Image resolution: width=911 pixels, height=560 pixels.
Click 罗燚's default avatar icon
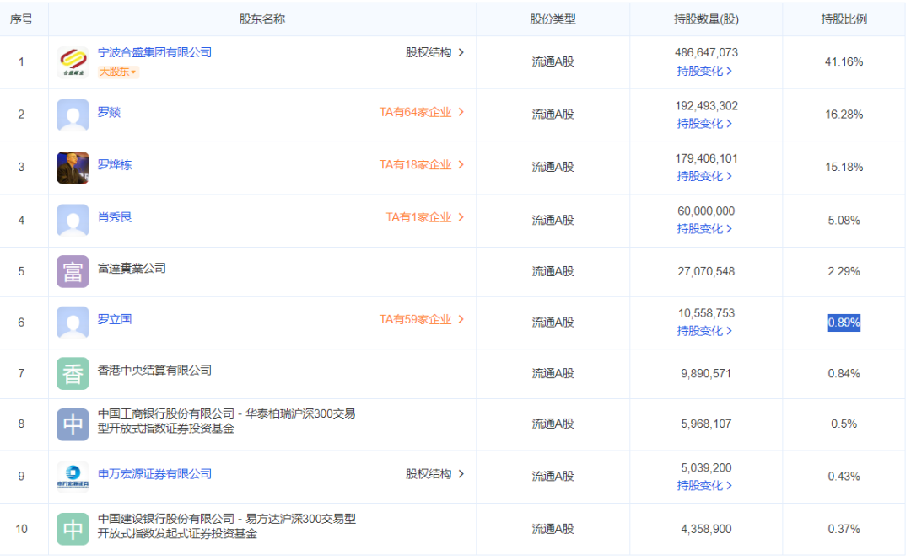click(x=73, y=115)
